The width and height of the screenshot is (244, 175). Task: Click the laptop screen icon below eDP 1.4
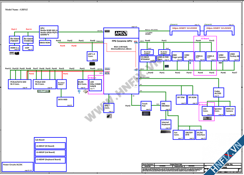(x=92, y=63)
